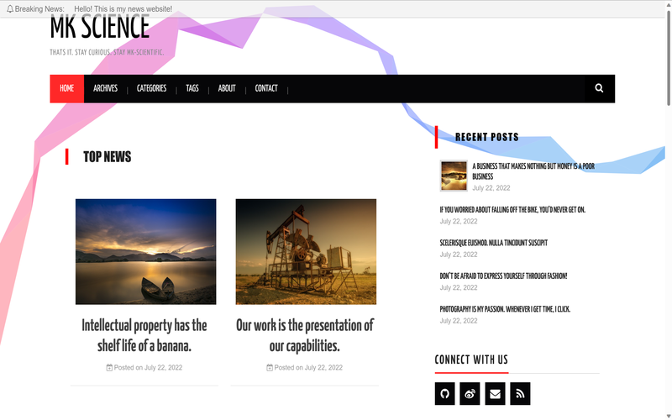The height and width of the screenshot is (420, 672).
Task: Go to the Categories page
Action: (x=151, y=88)
